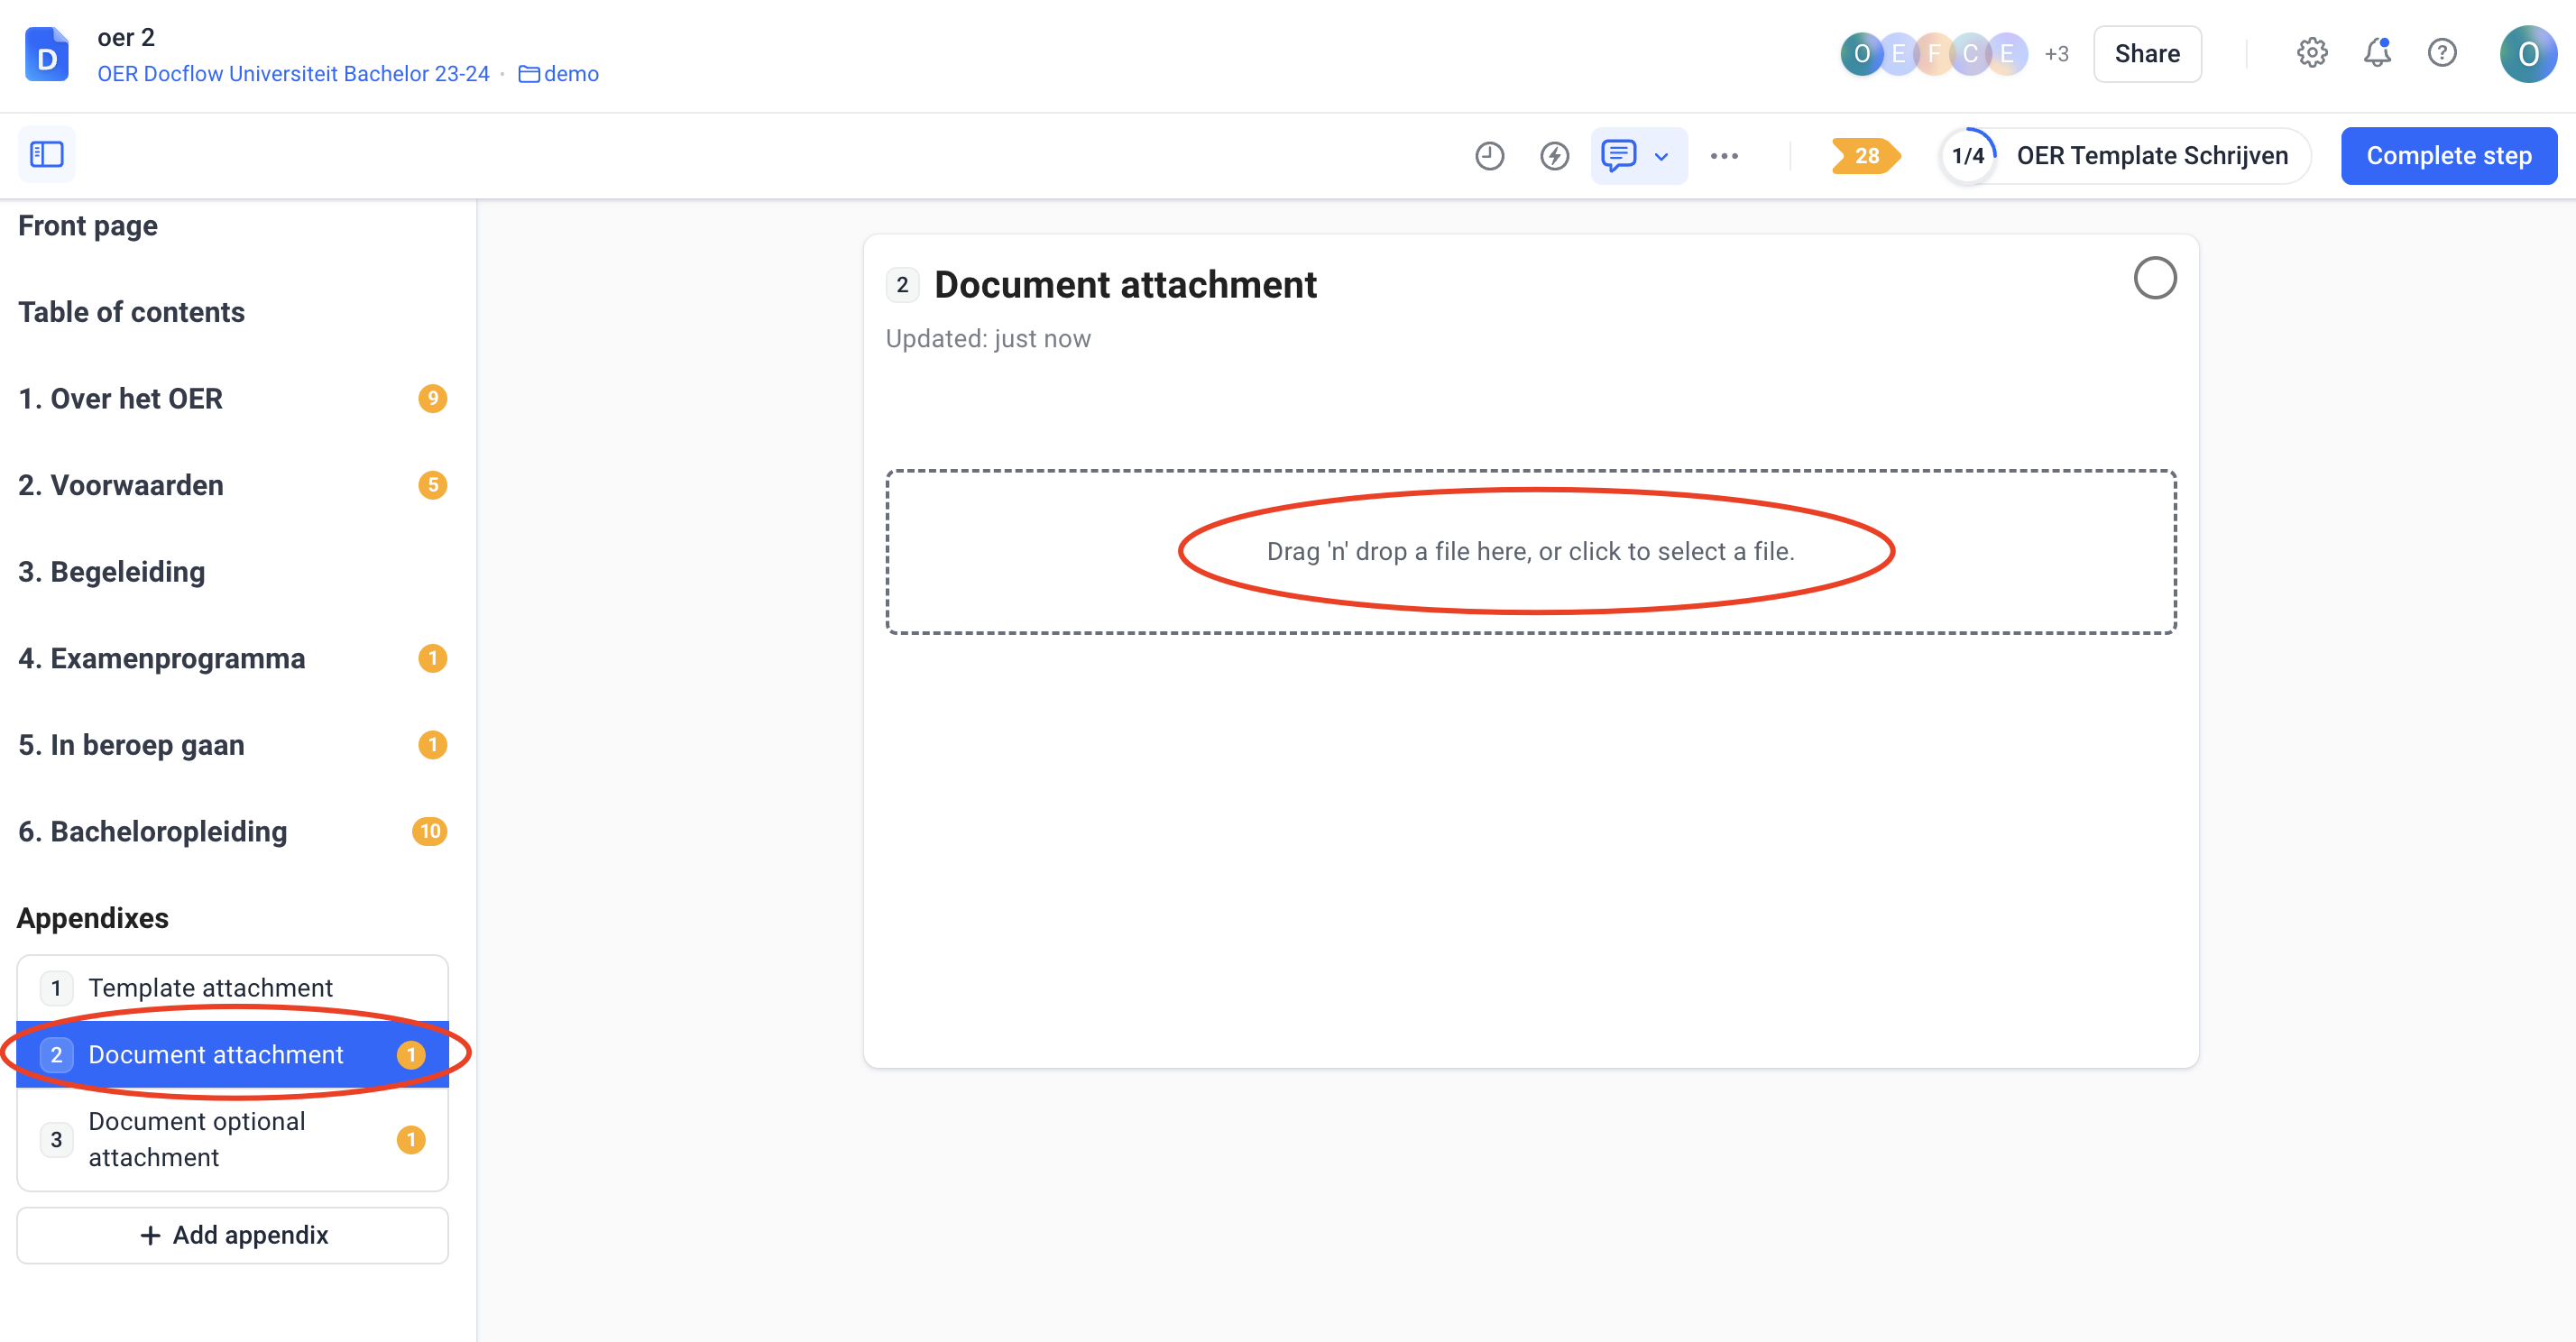Click the lightning bolt actions icon

click(x=1554, y=155)
